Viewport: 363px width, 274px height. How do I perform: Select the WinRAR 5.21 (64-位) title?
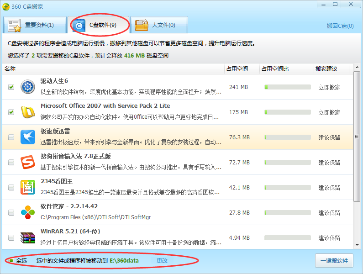(x=70, y=232)
